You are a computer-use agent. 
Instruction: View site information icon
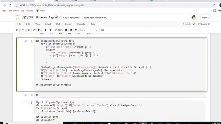tap(17, 5)
